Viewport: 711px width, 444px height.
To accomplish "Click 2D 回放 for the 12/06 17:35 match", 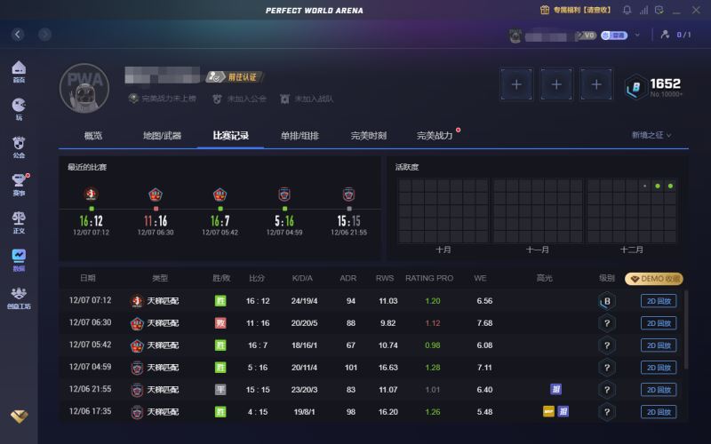I will [659, 412].
